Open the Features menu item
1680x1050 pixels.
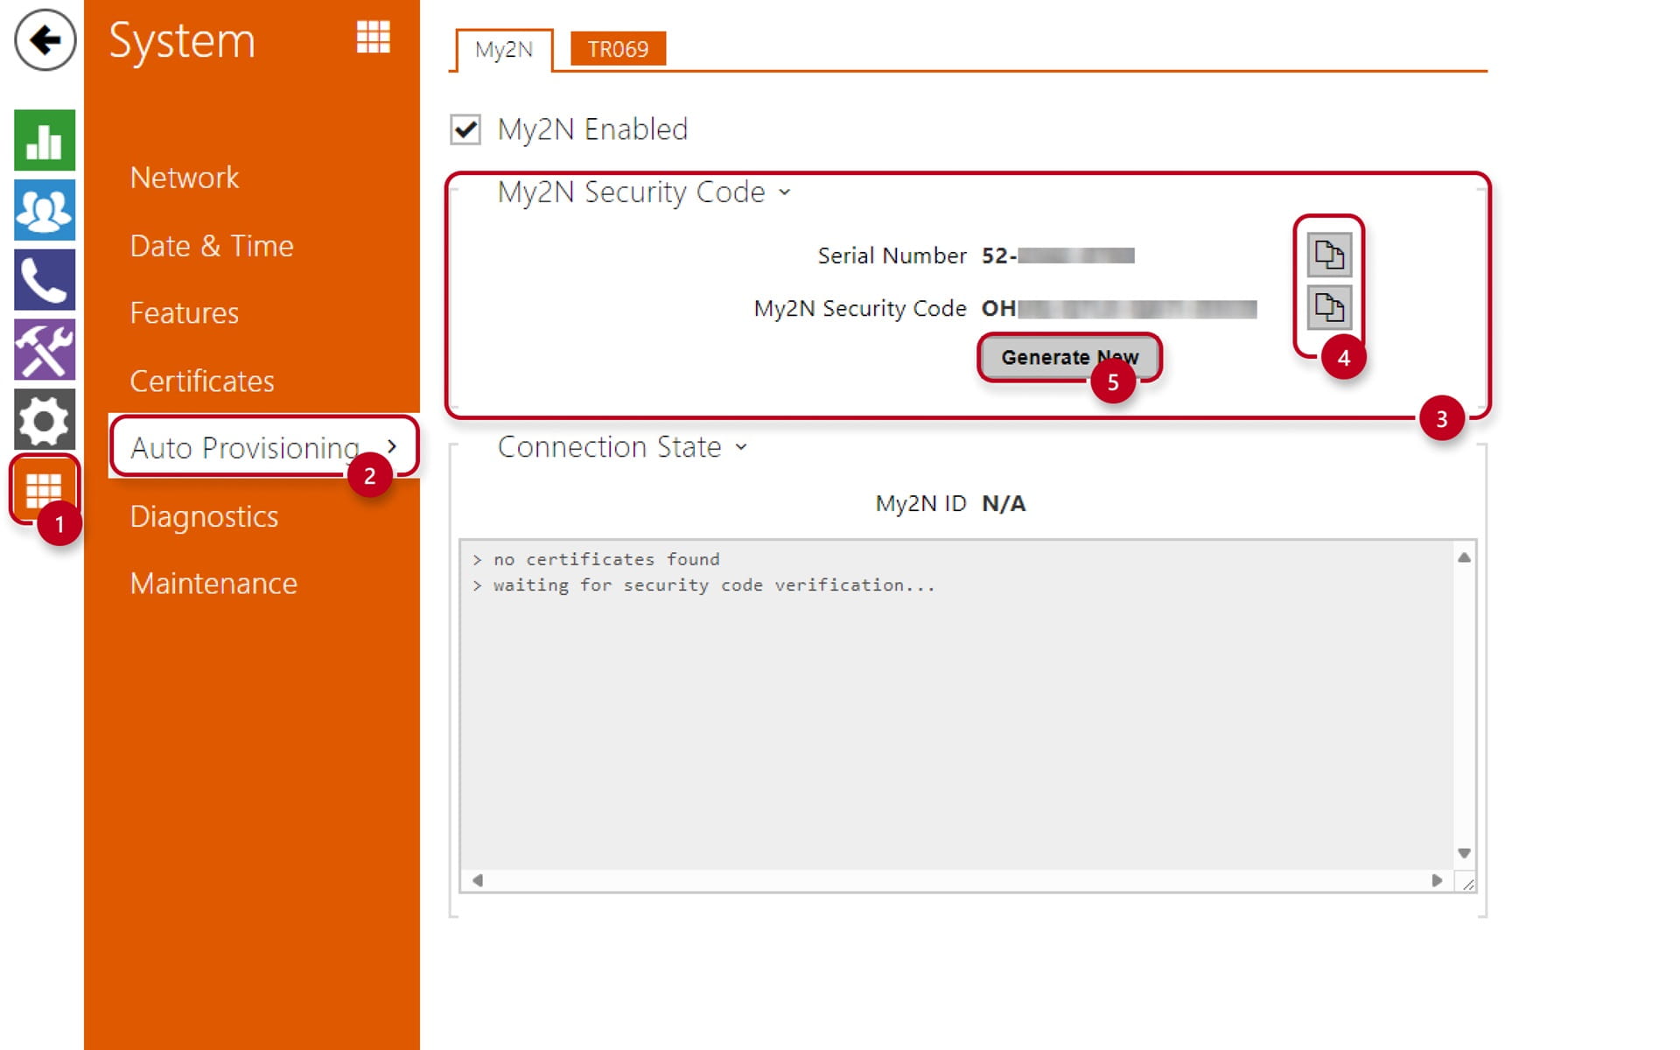[x=184, y=313]
